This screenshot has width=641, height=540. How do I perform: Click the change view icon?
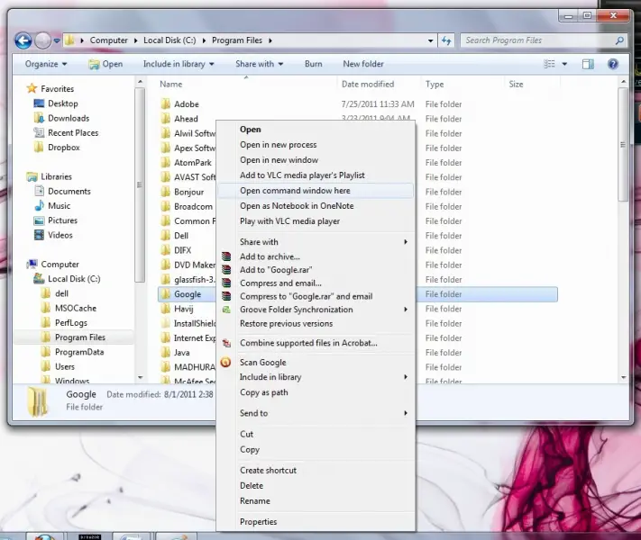pyautogui.click(x=549, y=64)
